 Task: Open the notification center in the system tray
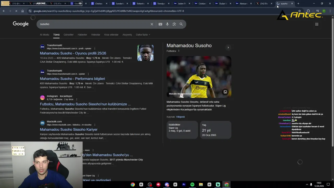point(328,185)
